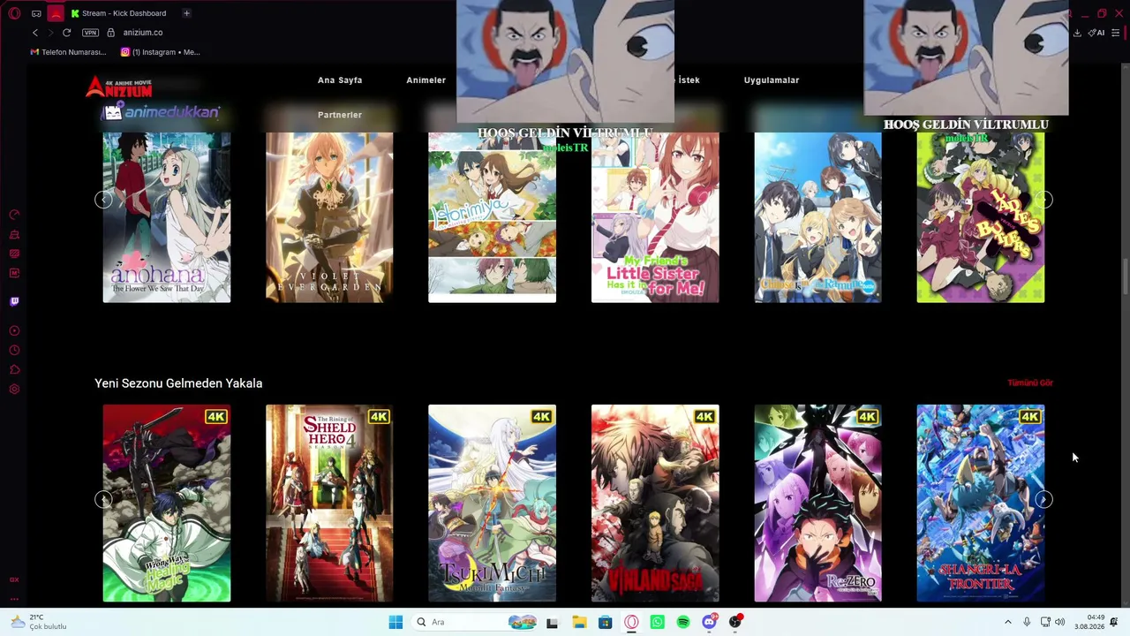Go back to previous page
Screen dimensions: 1130x636
tap(35, 33)
